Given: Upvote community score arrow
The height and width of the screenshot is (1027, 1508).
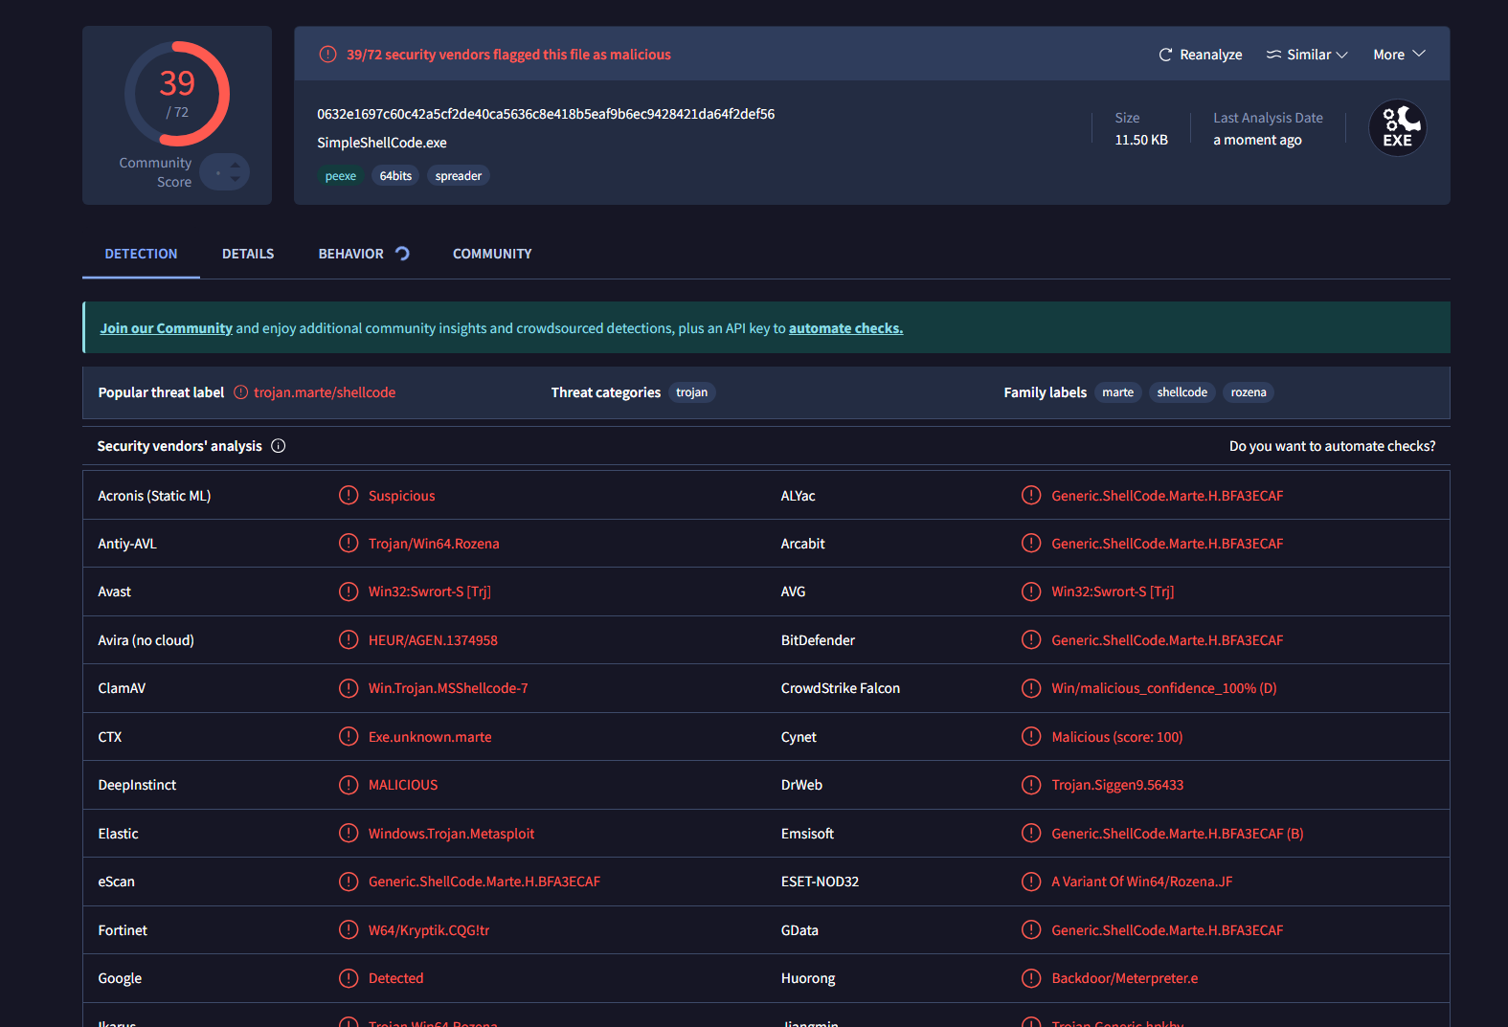Looking at the screenshot, I should (x=236, y=166).
